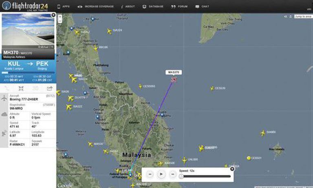The image size is (313, 188).
Task: Play the flight playback
Action: (x=161, y=174)
